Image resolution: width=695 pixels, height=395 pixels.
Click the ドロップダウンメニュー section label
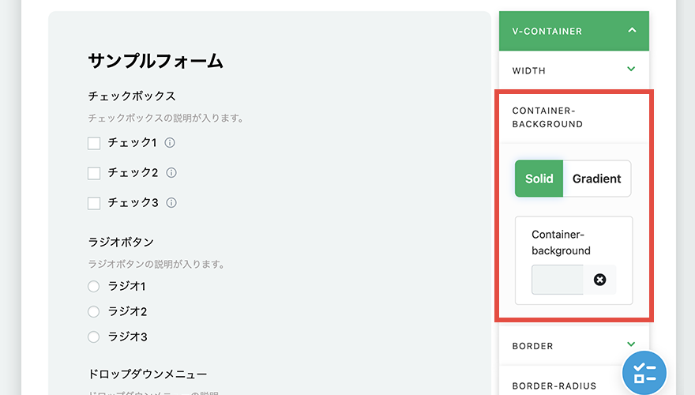tap(148, 374)
